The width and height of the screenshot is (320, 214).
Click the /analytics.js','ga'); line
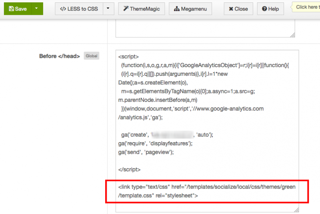tap(140, 117)
